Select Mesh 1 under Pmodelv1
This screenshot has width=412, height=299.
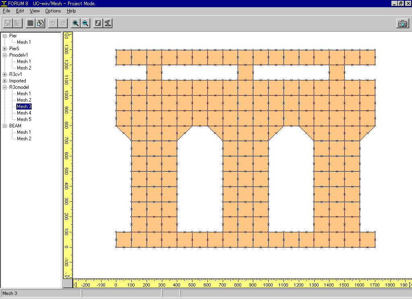24,61
